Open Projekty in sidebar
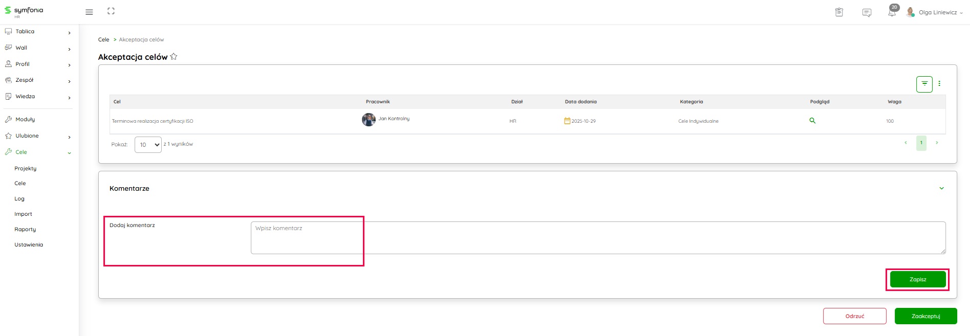This screenshot has height=336, width=970. (x=26, y=168)
